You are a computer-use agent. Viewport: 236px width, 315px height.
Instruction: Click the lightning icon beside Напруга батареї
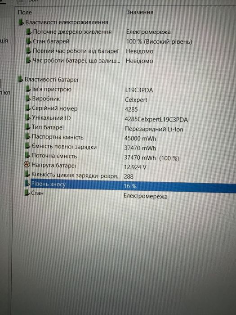click(27, 165)
